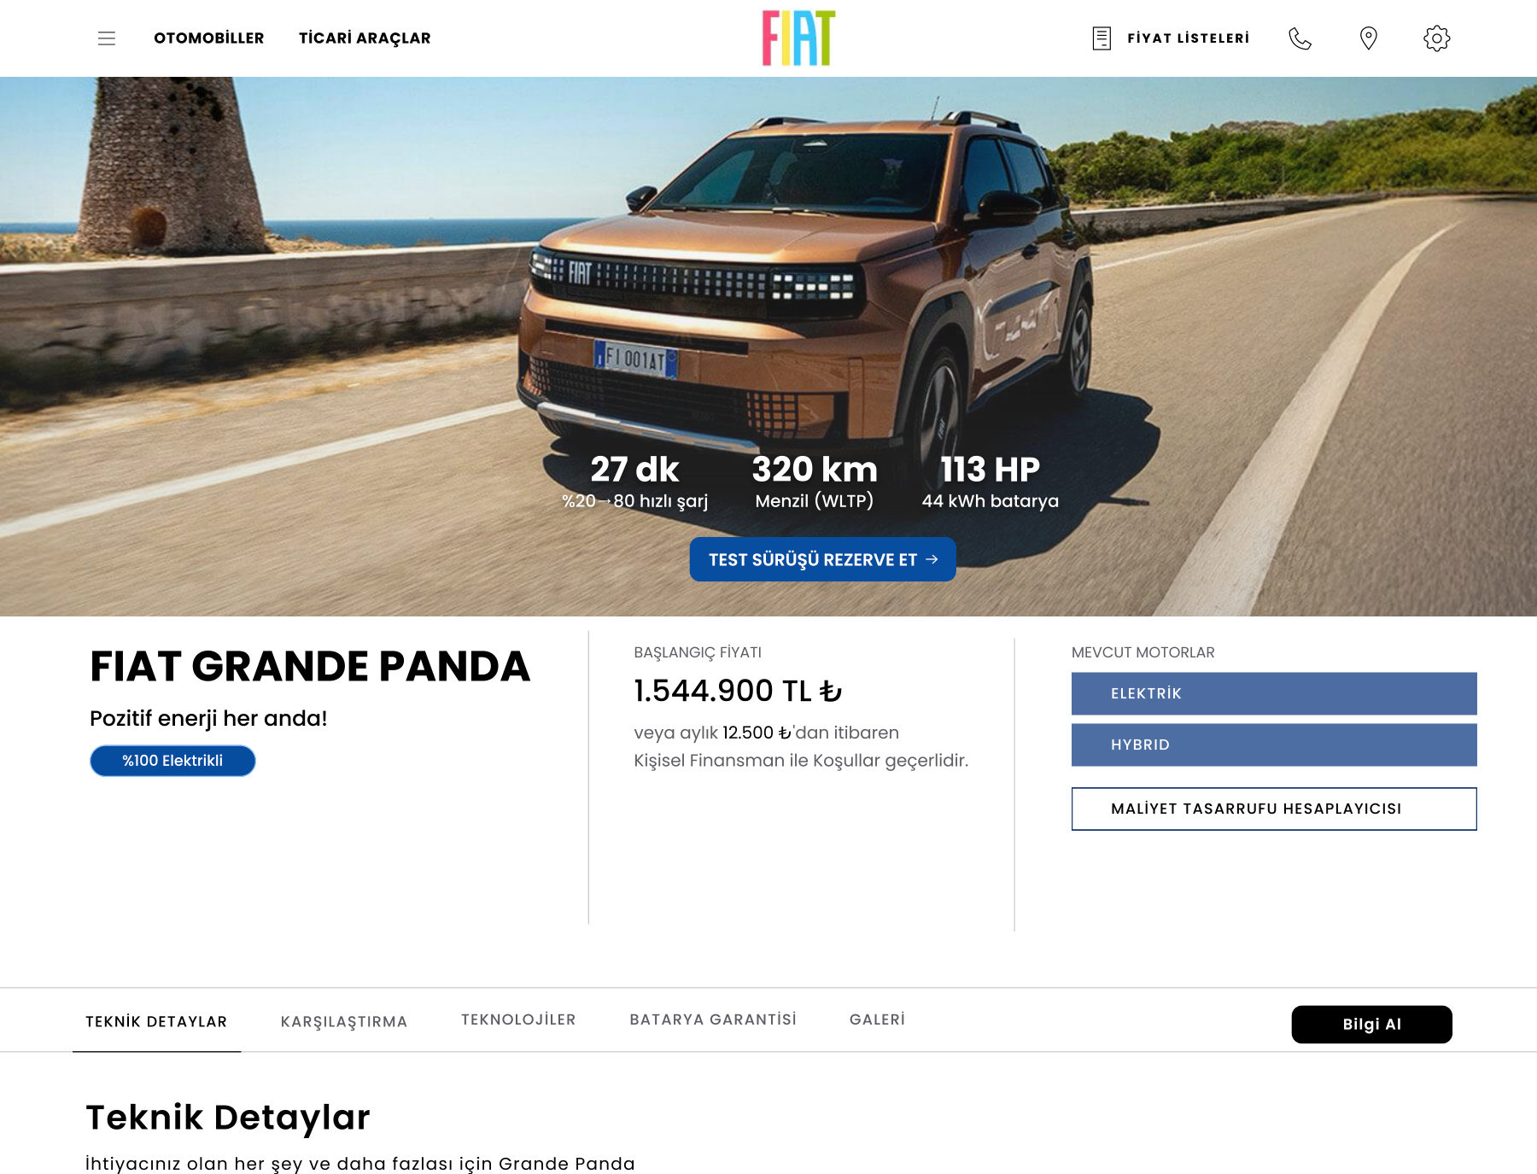Open the hamburger menu icon

point(107,38)
